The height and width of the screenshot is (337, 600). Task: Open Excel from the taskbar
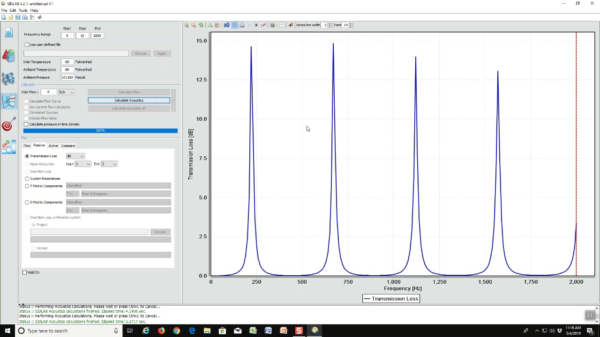pyautogui.click(x=253, y=331)
